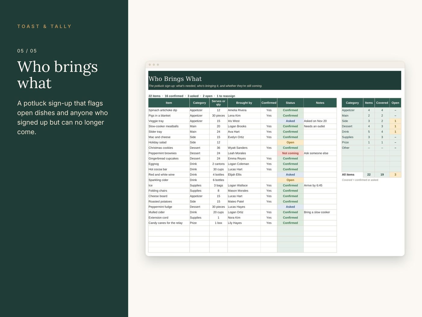Select the "Wyatt Sanders" cell
Viewport: 422px width, 317px height.
click(244, 148)
